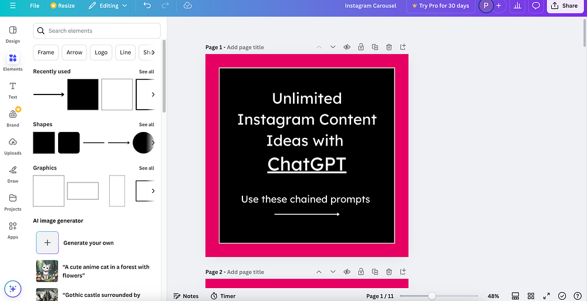Screen dimensions: 587x301
Task: Focus the Search elements field
Action: coord(97,31)
